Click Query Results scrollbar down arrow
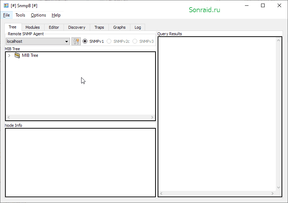Image resolution: width=288 pixels, height=203 pixels. point(278,188)
